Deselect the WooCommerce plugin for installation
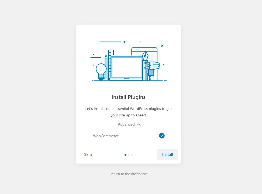The height and width of the screenshot is (194, 262). tap(162, 136)
